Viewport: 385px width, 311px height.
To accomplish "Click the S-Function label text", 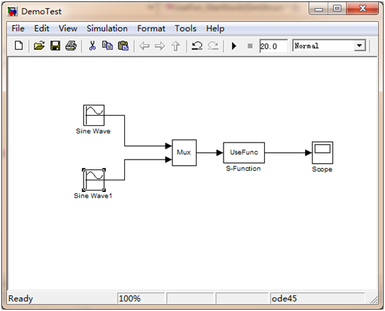I will tap(243, 169).
